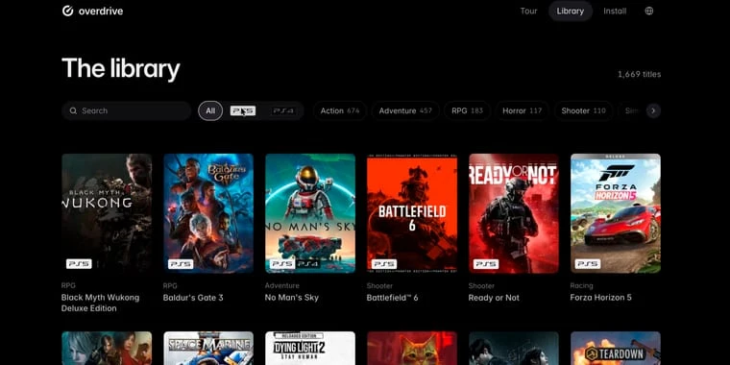Filter by Action genre
This screenshot has height=365, width=730.
point(340,110)
